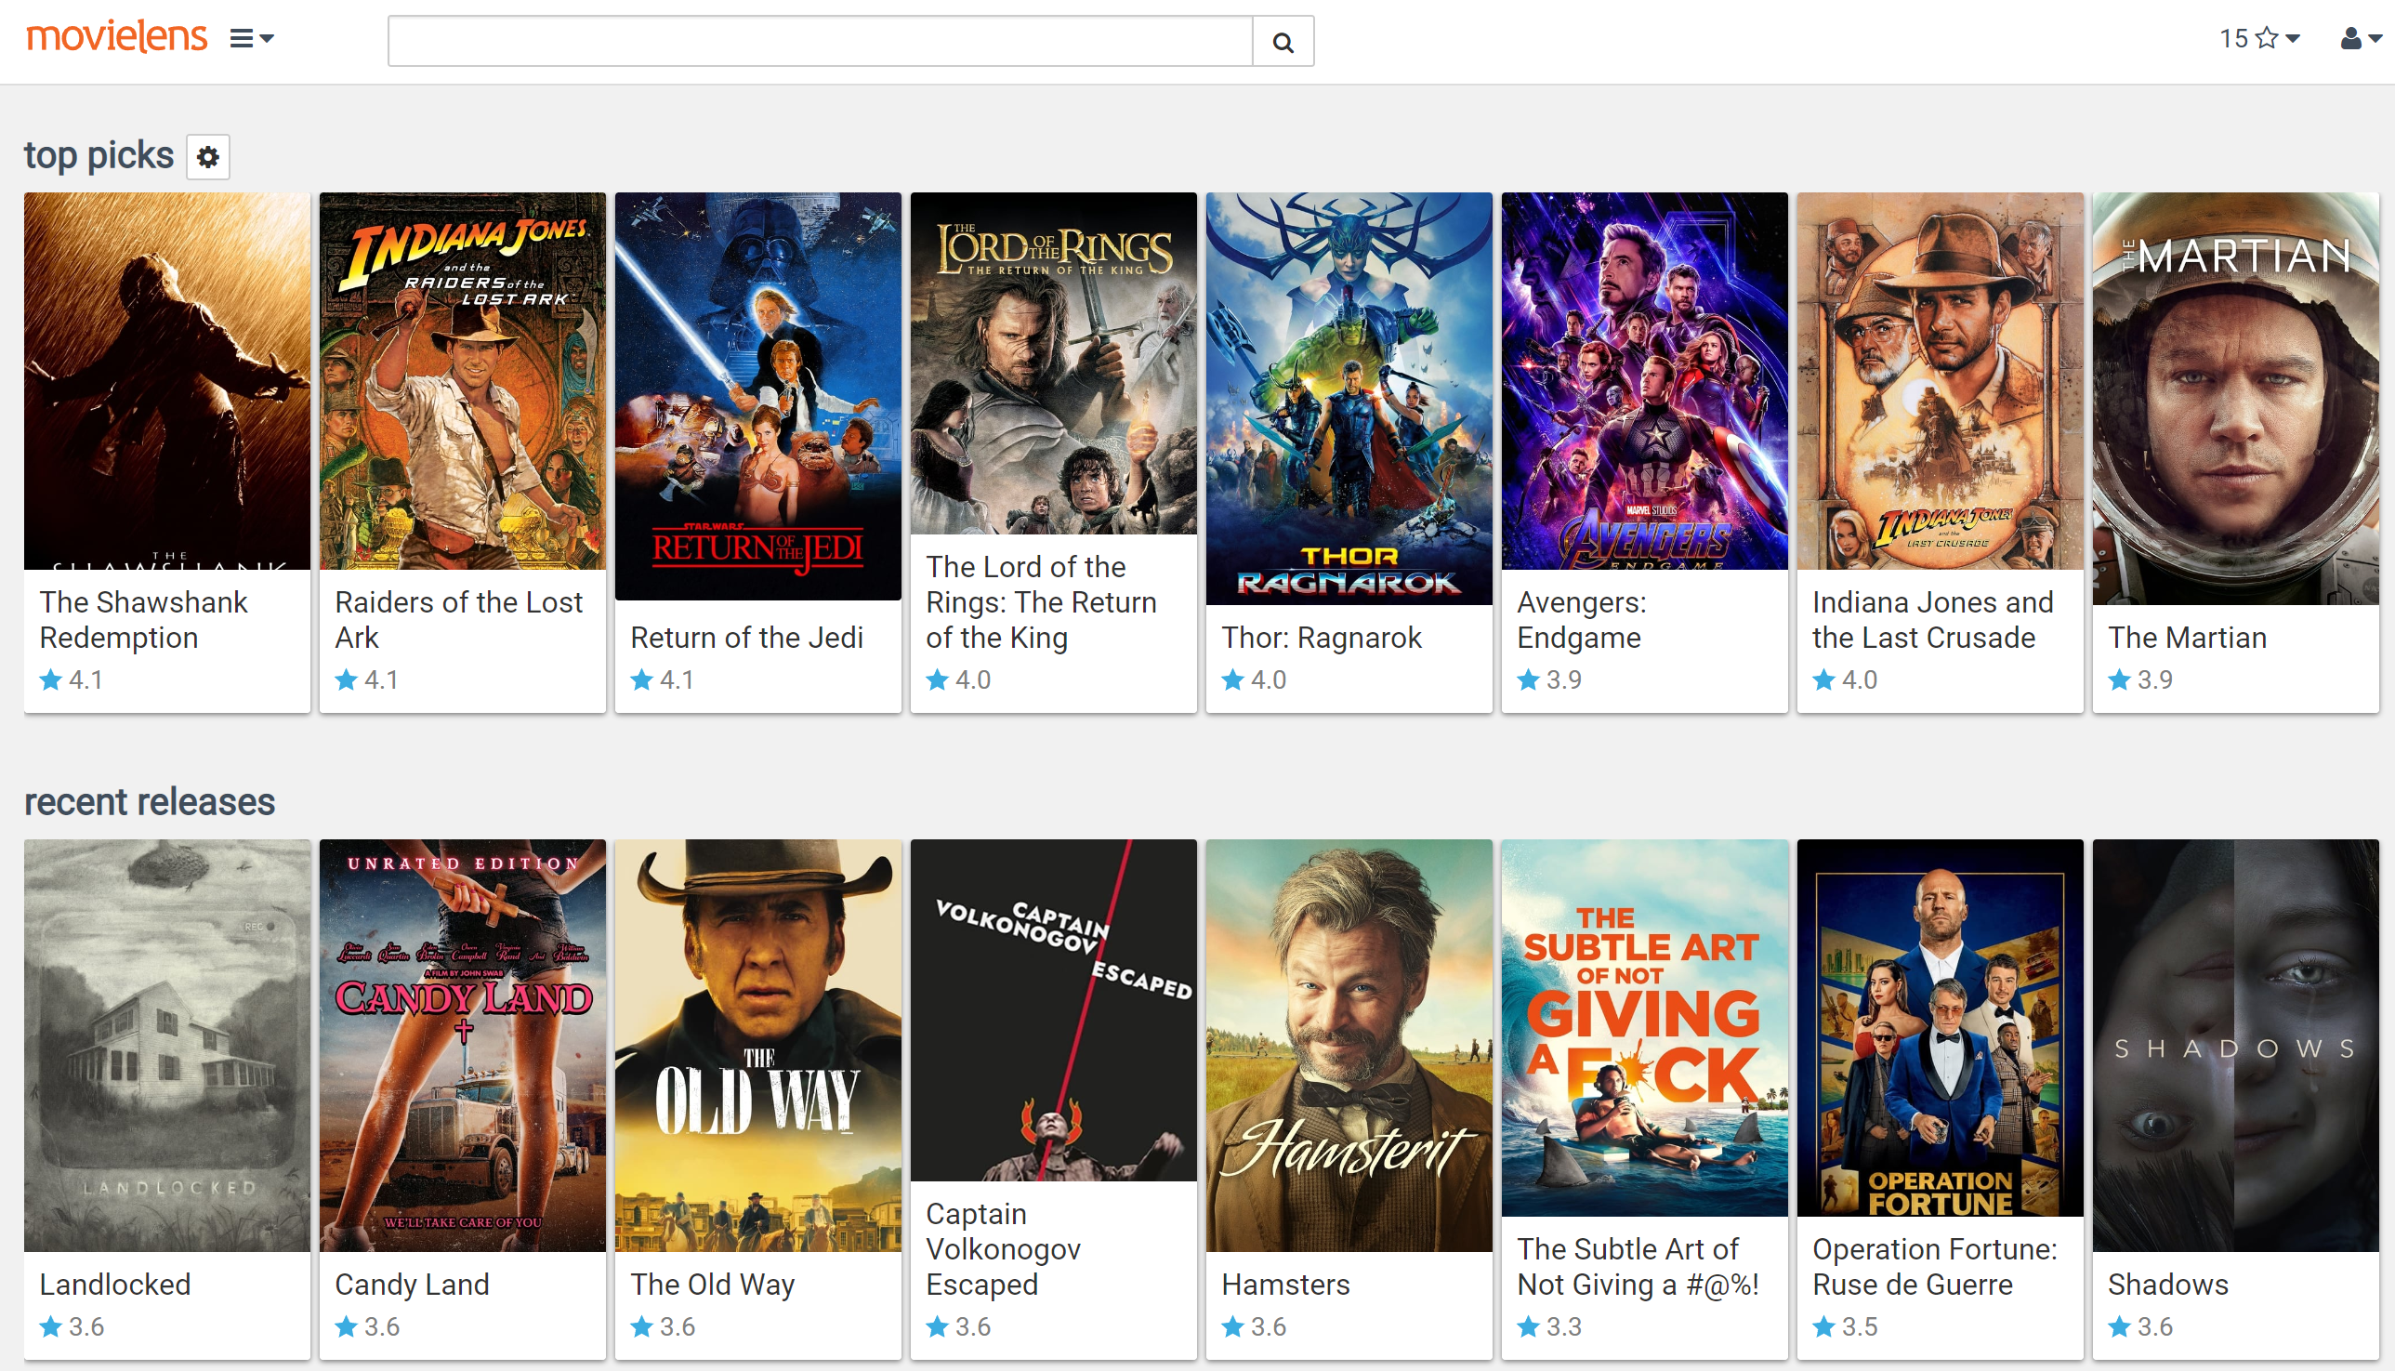Click the 'top picks' section heading
This screenshot has width=2395, height=1371.
click(x=99, y=156)
